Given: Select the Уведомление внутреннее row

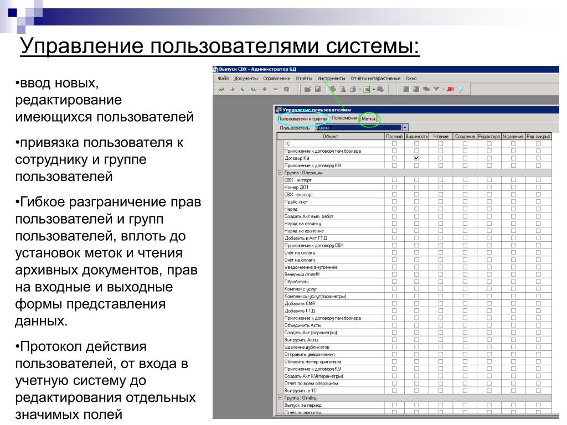Looking at the screenshot, I should click(x=333, y=267).
